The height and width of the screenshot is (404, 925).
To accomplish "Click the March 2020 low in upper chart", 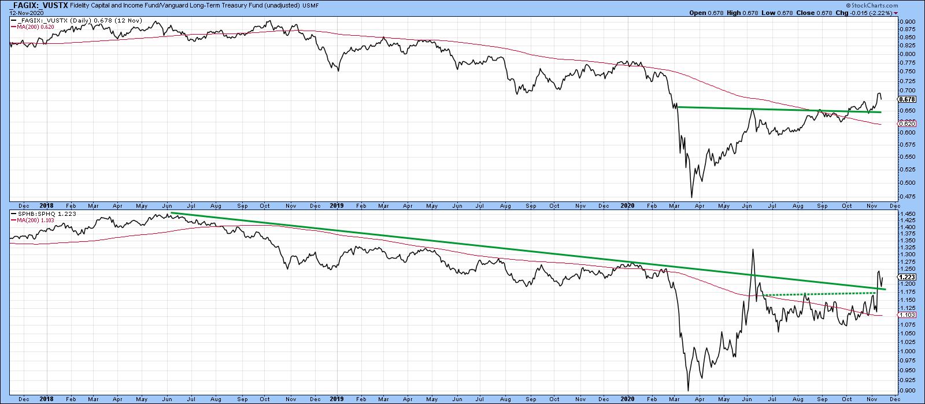I will 691,196.
